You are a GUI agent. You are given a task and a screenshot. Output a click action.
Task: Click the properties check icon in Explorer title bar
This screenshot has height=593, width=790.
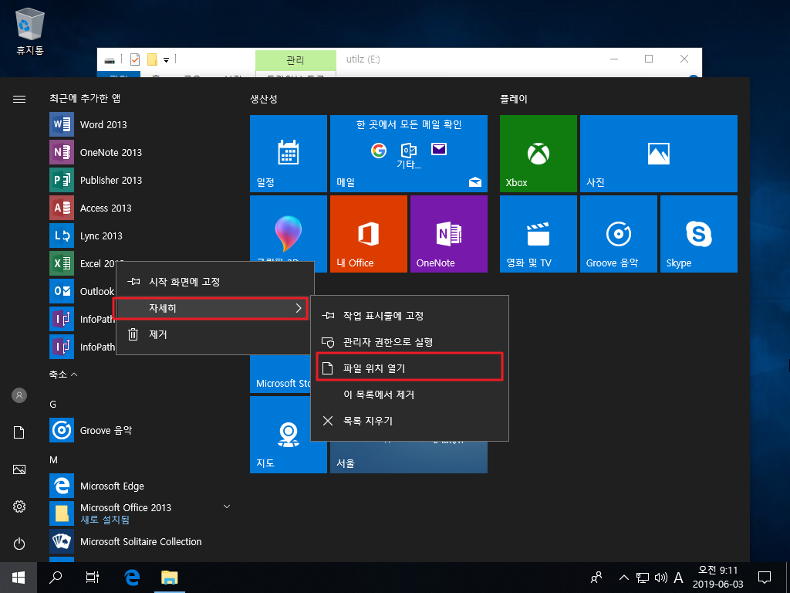[134, 59]
